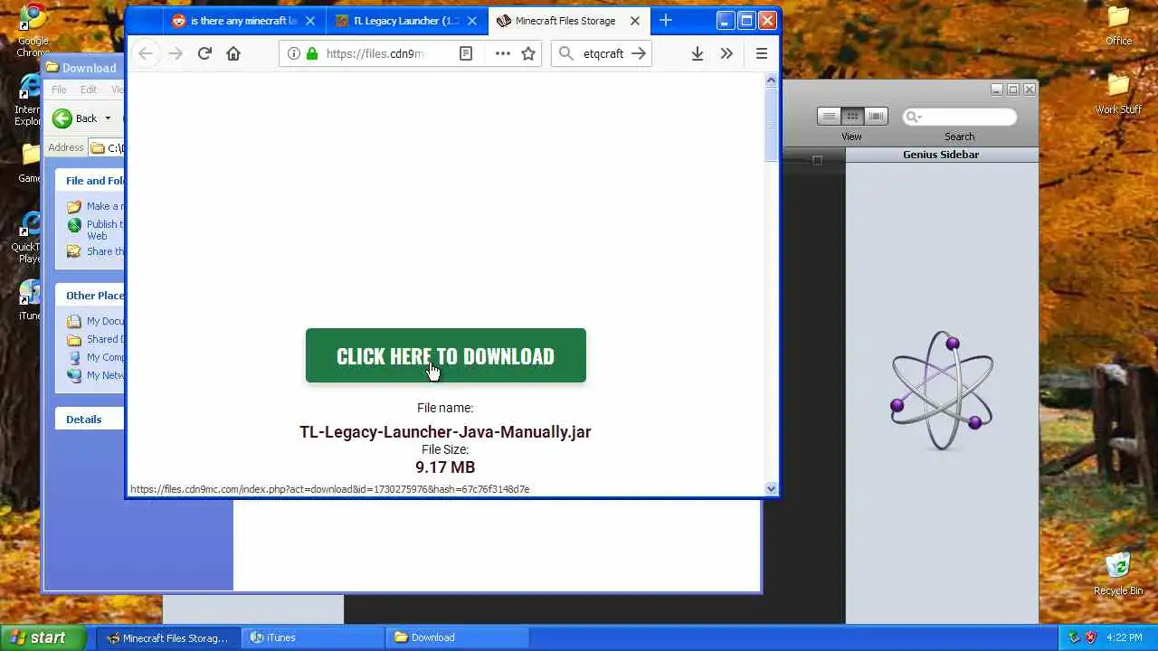Image resolution: width=1158 pixels, height=651 pixels.
Task: Click the Firefox scrollbar down arrow
Action: click(x=771, y=488)
